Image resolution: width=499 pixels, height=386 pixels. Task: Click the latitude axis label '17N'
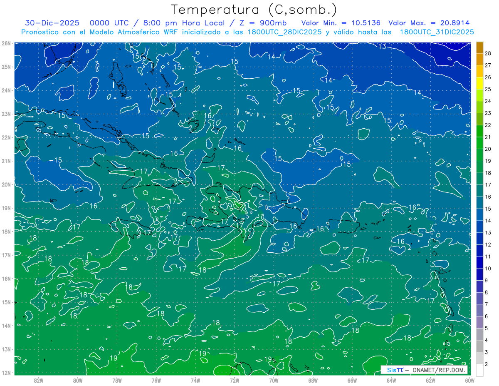[6, 255]
